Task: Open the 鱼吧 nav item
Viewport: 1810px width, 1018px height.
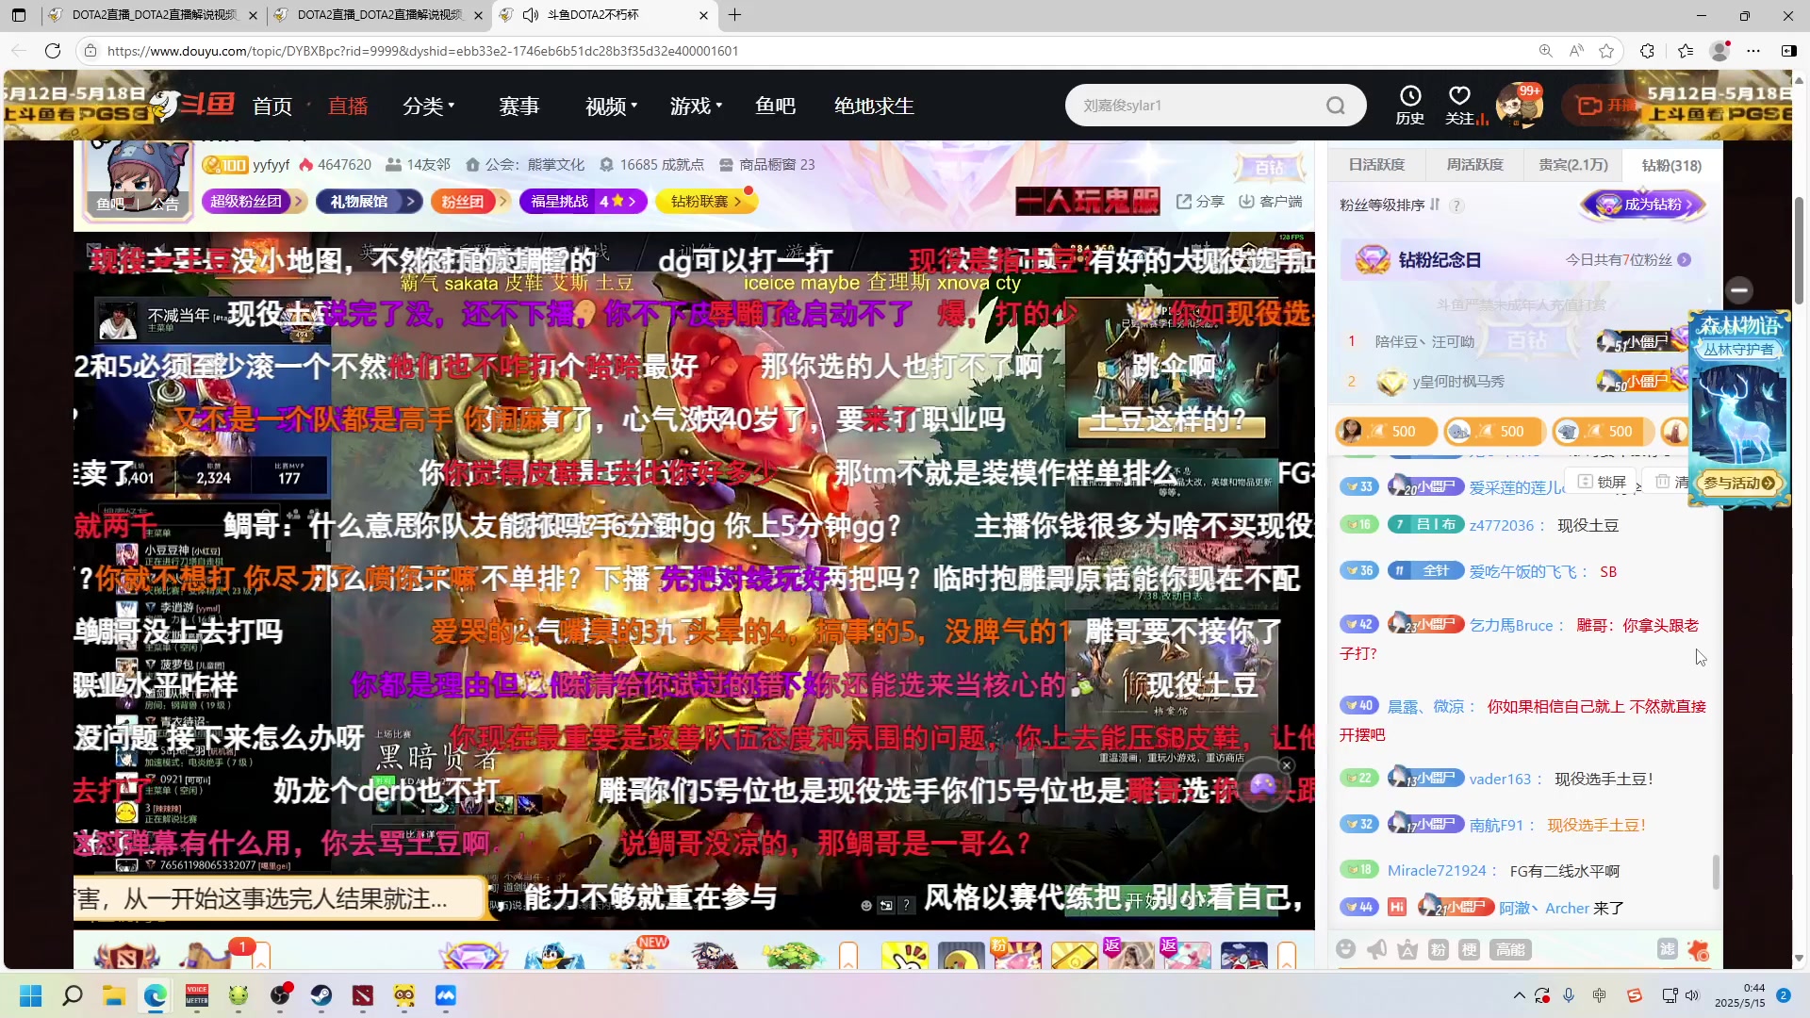Action: click(x=775, y=106)
